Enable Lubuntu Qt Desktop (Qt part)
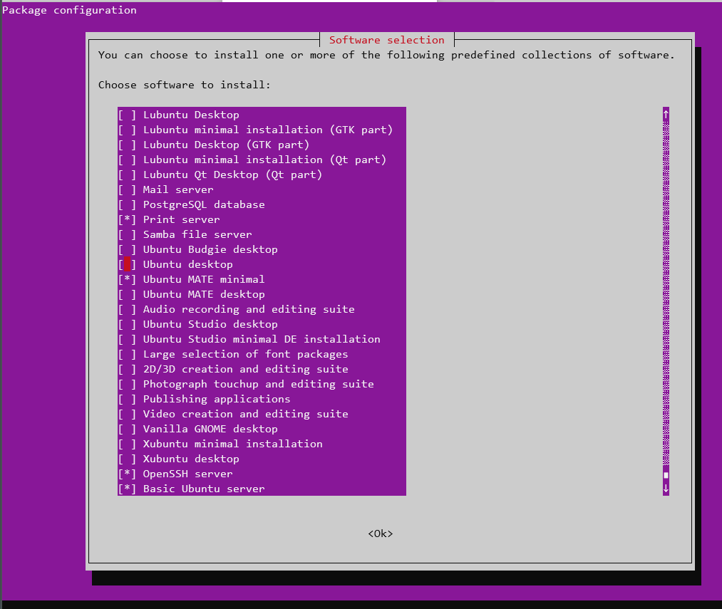 127,175
